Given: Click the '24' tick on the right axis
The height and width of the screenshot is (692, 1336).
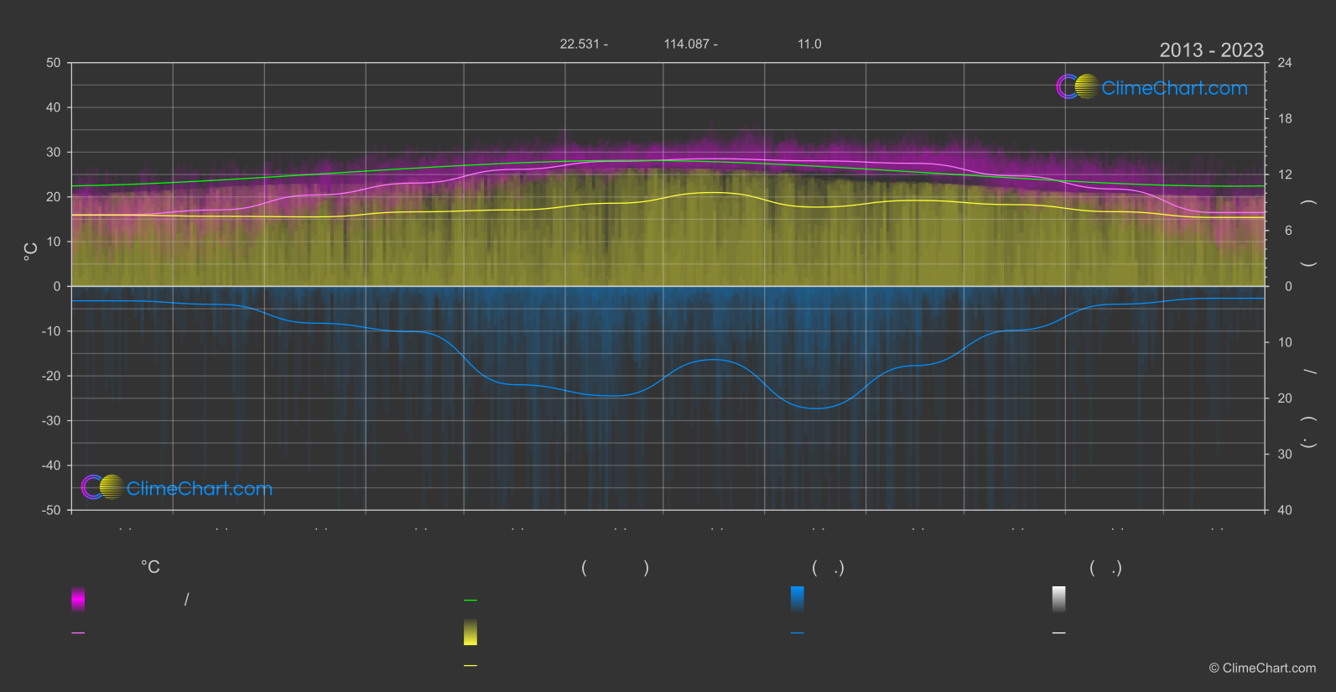Looking at the screenshot, I should [1285, 63].
